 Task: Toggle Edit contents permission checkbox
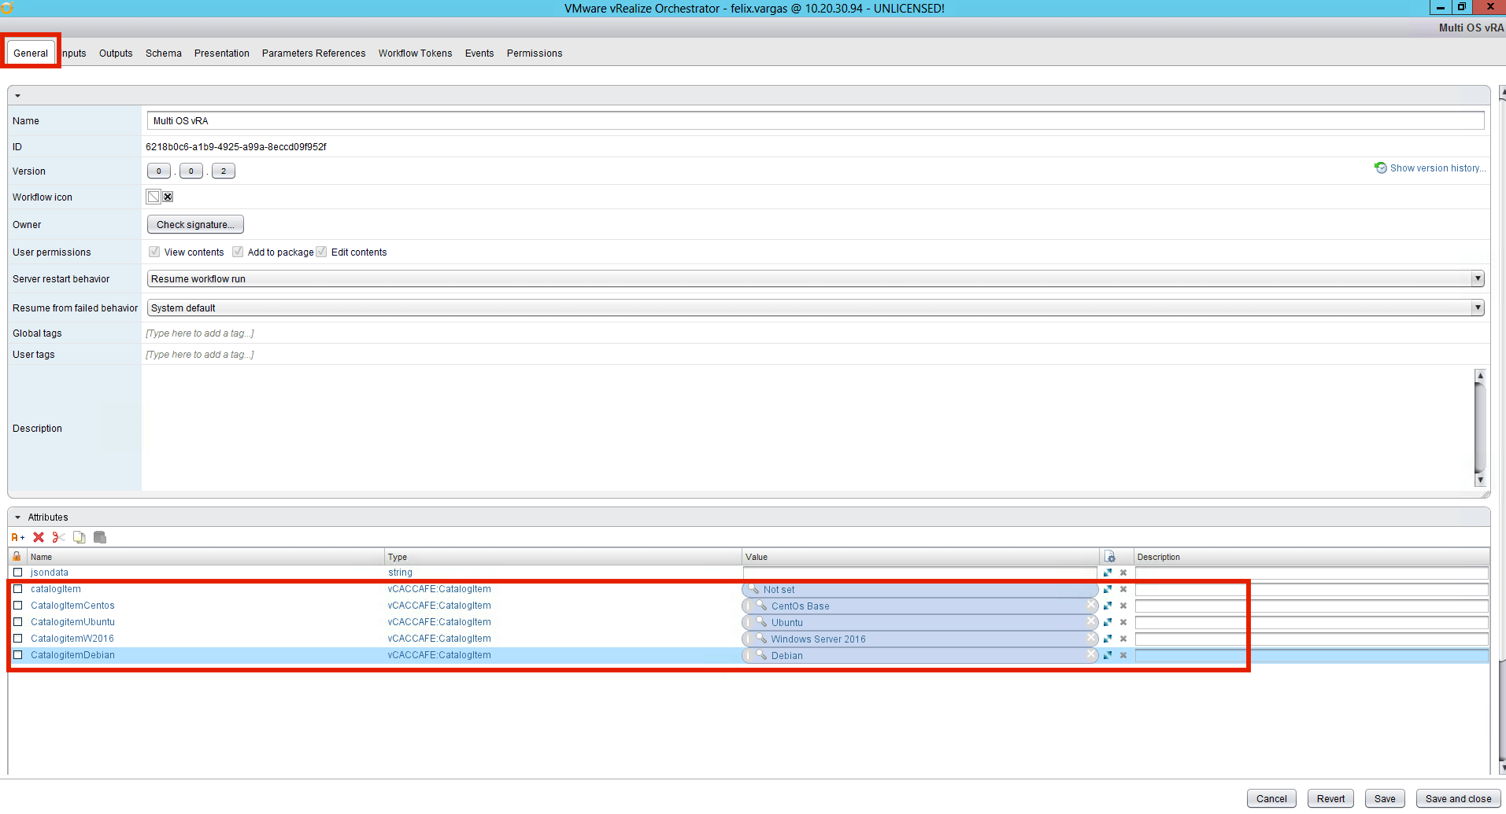[x=321, y=252]
